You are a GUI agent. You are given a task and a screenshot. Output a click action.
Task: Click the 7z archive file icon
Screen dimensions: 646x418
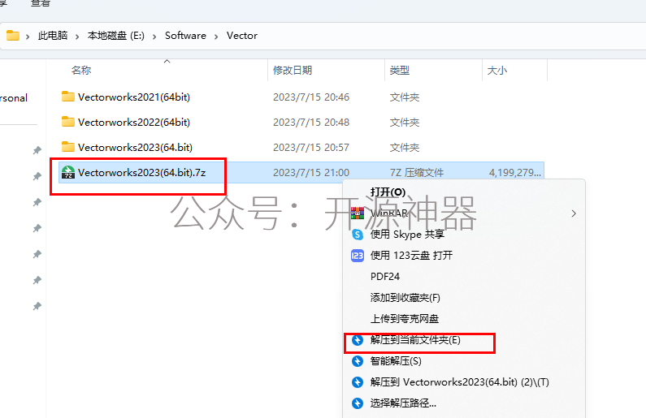tap(68, 172)
